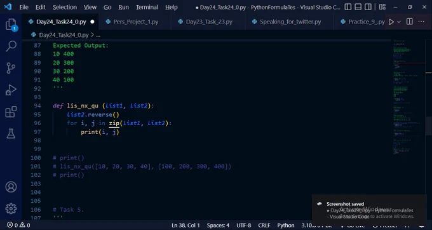Close the unsaved Day24_Task24_0.py tab dot
This screenshot has height=230, width=432.
pos(92,22)
